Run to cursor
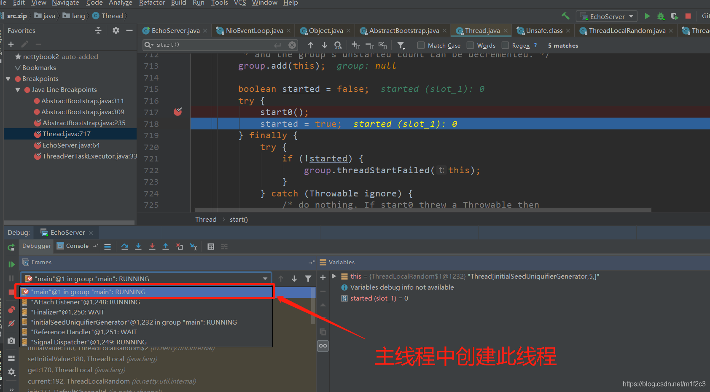Screen dimensions: 710x392 [x=194, y=247]
